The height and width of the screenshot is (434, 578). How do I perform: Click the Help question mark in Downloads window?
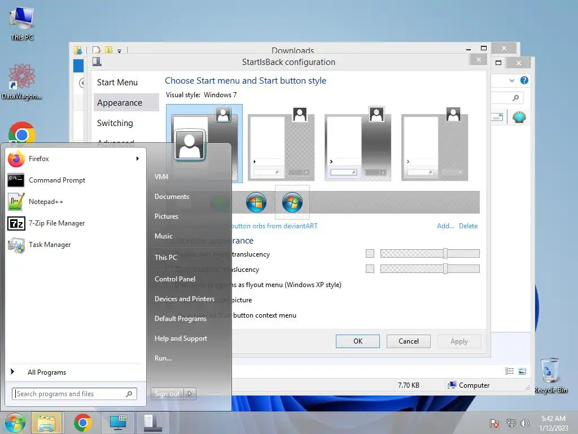coord(524,80)
